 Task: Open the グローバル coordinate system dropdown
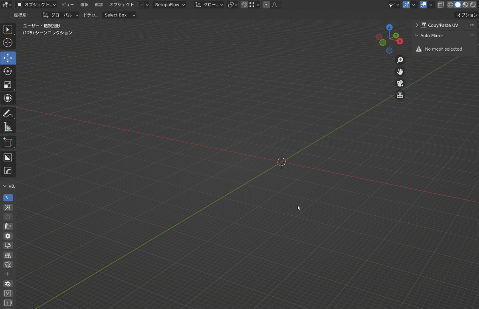pyautogui.click(x=61, y=15)
